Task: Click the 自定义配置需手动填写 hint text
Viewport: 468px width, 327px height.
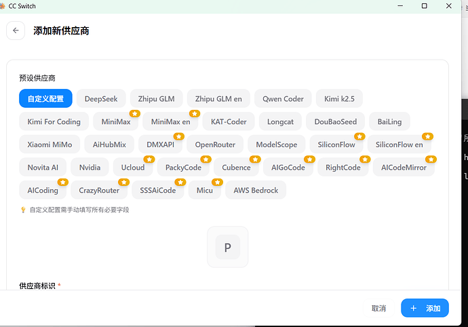Action: pyautogui.click(x=79, y=210)
